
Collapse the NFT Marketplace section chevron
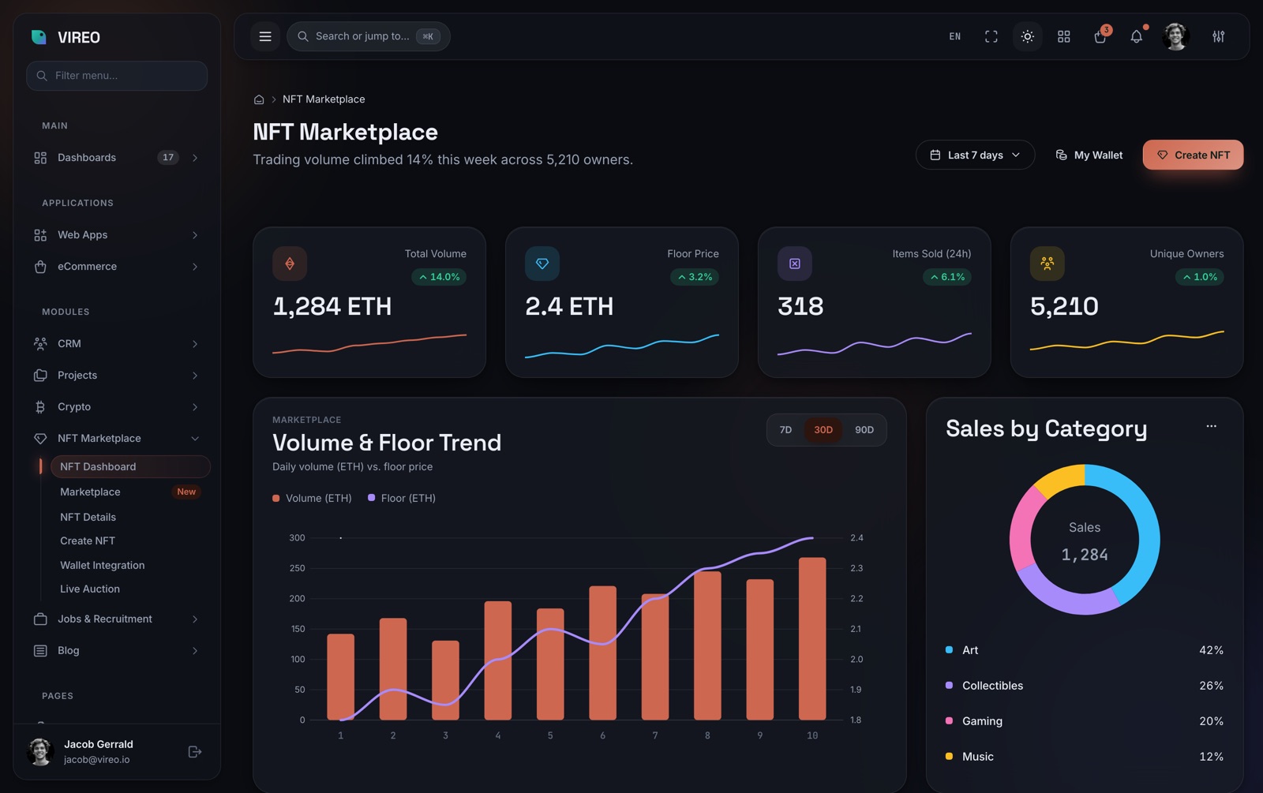(195, 439)
